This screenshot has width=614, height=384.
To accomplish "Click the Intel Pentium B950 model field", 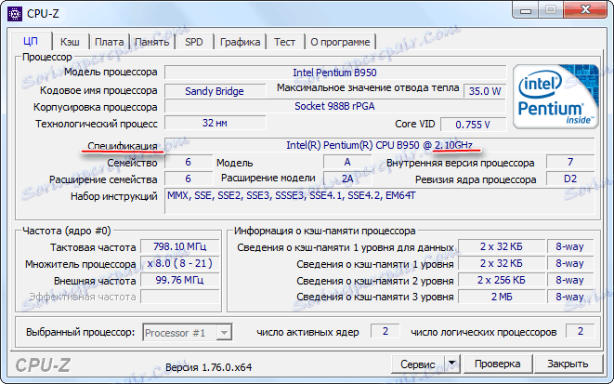I will point(334,73).
